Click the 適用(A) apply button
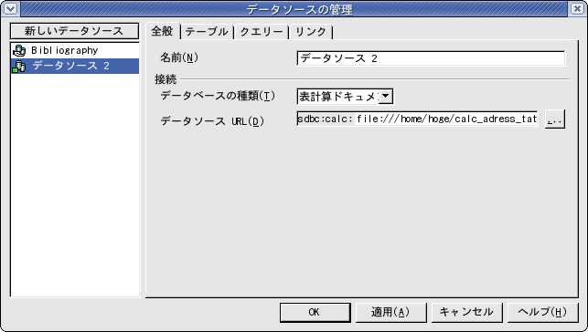The height and width of the screenshot is (332, 588). point(390,312)
